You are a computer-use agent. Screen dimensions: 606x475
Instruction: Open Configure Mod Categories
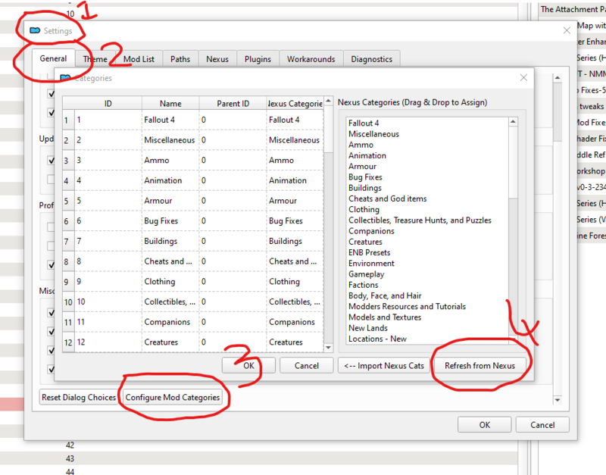173,397
